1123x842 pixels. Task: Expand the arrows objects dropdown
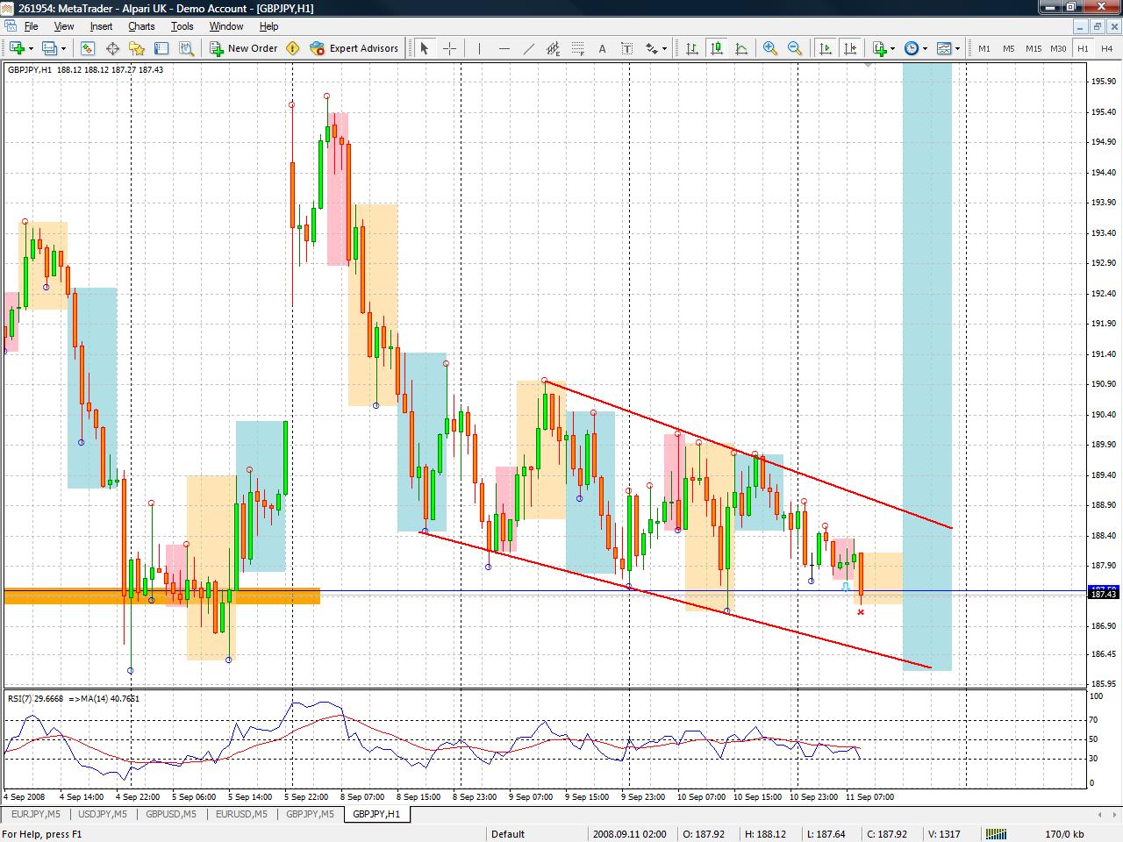664,49
